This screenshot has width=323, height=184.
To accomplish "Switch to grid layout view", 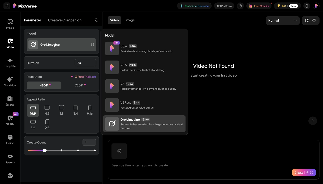I will 307,20.
